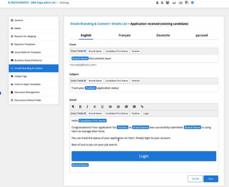Click the blue settings gear icon
This screenshot has height=187, width=229.
[192, 3]
